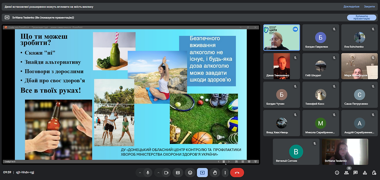Click the PowerPoint logo in shared window title
Image resolution: width=380 pixels, height=180 pixels.
click(6, 27)
